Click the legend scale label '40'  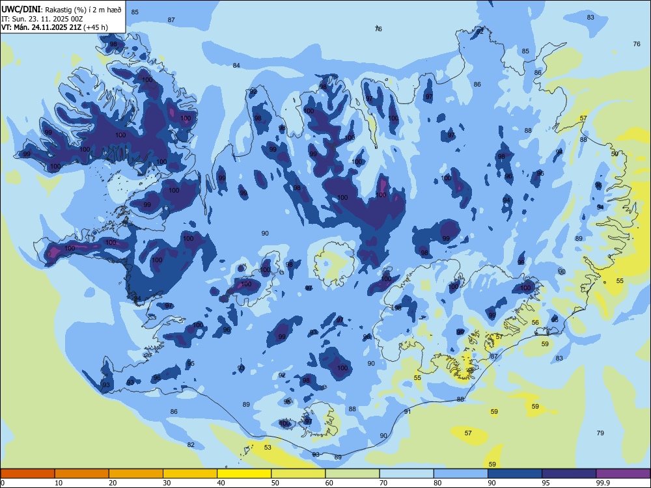pos(221,483)
